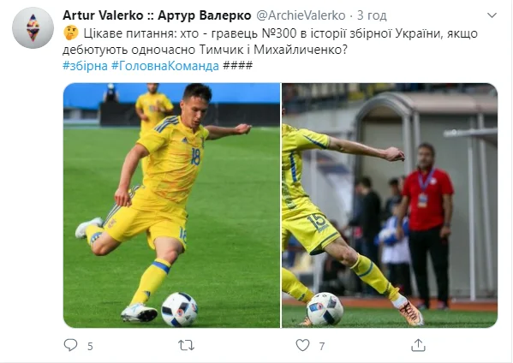Click the Artur Valerko display name
This screenshot has width=513, height=363.
click(x=157, y=15)
